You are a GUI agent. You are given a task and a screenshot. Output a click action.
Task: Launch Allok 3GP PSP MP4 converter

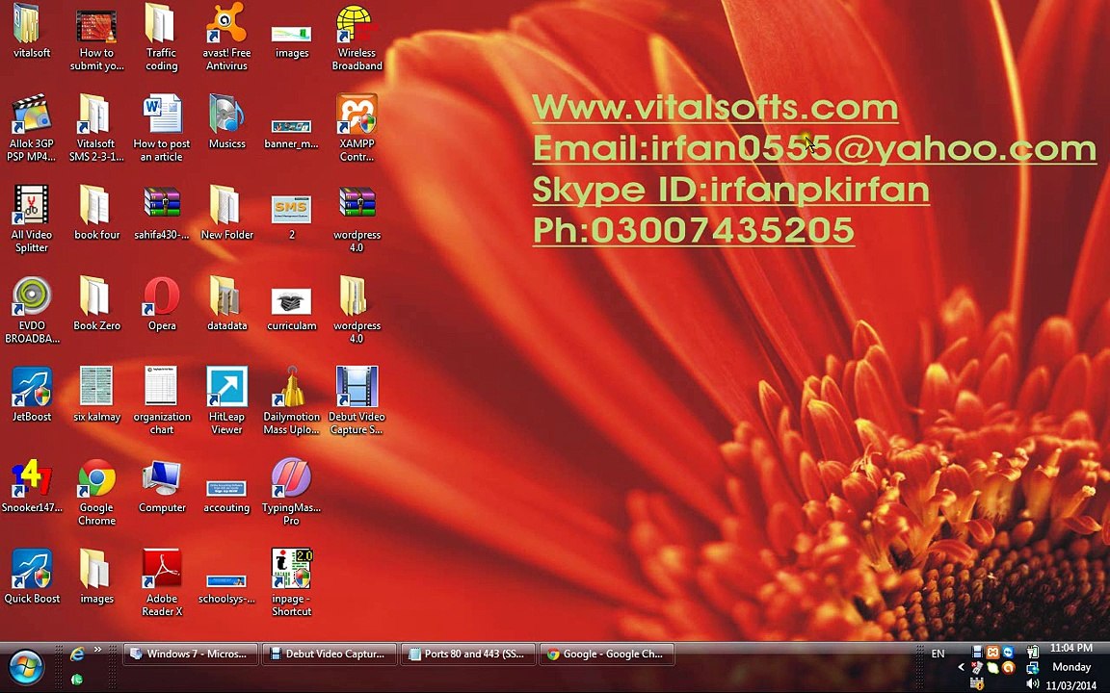coord(31,128)
